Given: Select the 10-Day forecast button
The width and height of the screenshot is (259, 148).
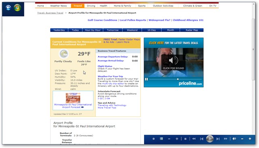Looking at the screenshot, I should pyautogui.click(x=151, y=30).
